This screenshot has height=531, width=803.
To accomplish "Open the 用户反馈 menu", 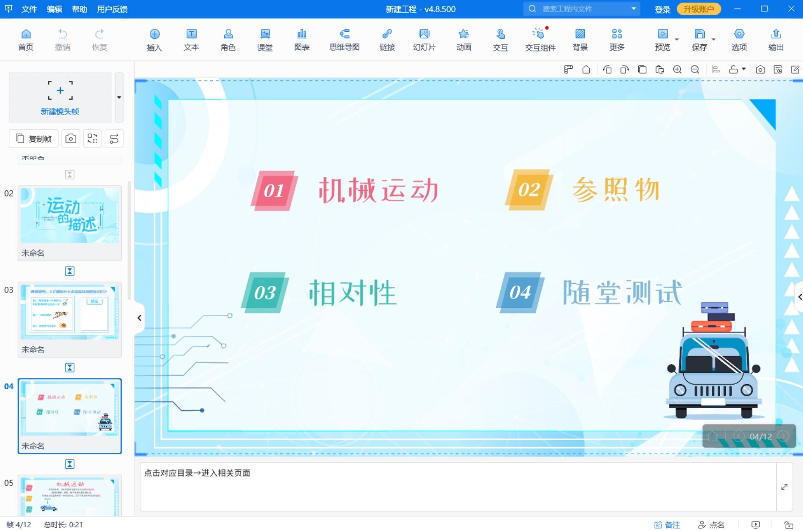I will (112, 9).
